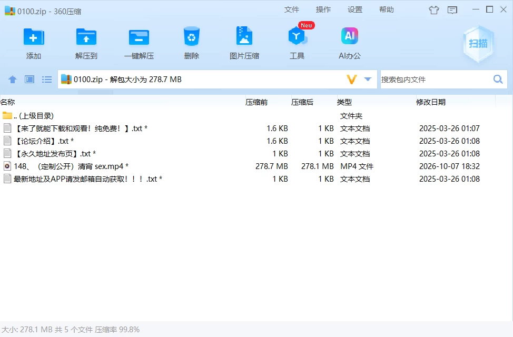The height and width of the screenshot is (337, 513).
Task: Select the 上级目录 folder icon
Action: click(x=7, y=115)
